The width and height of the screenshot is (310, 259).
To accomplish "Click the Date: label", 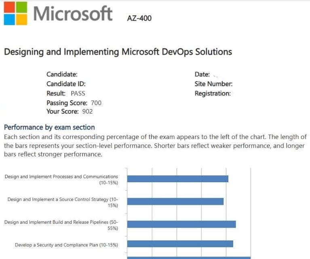I will pos(202,74).
